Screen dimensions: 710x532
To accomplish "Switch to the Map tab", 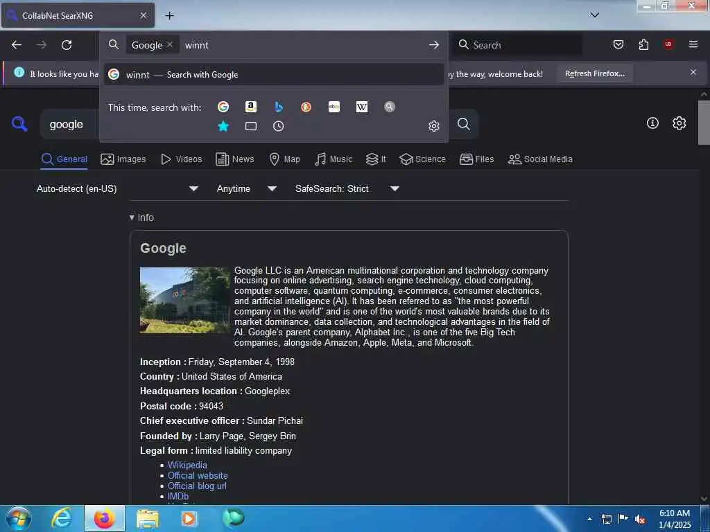I will (285, 159).
